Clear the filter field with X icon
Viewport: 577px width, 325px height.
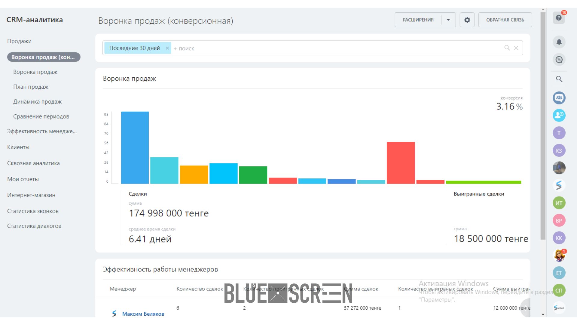[x=516, y=48]
